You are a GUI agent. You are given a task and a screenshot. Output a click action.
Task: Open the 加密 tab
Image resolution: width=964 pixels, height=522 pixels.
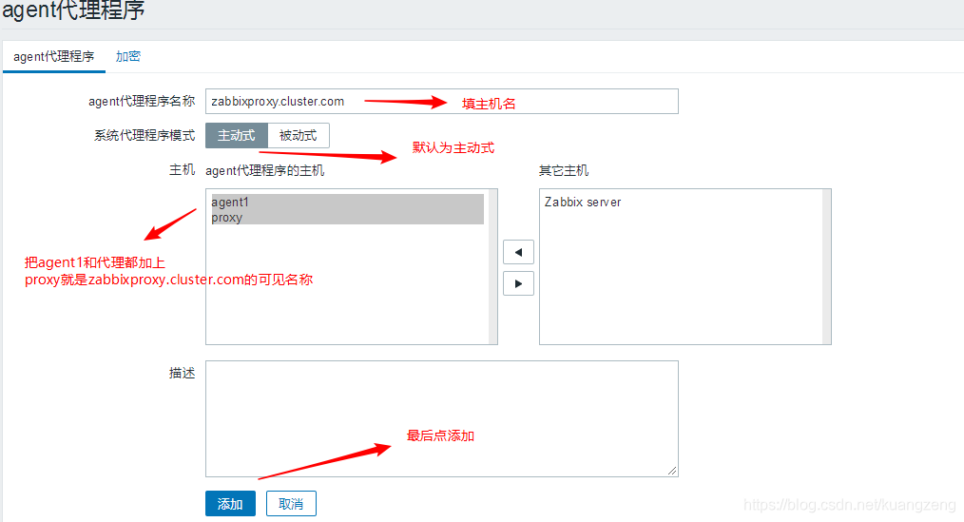[128, 56]
